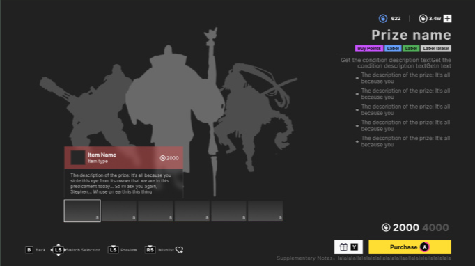Click the dark item icon square beside Item Name
Screen dimensions: 475x266
(x=78, y=157)
